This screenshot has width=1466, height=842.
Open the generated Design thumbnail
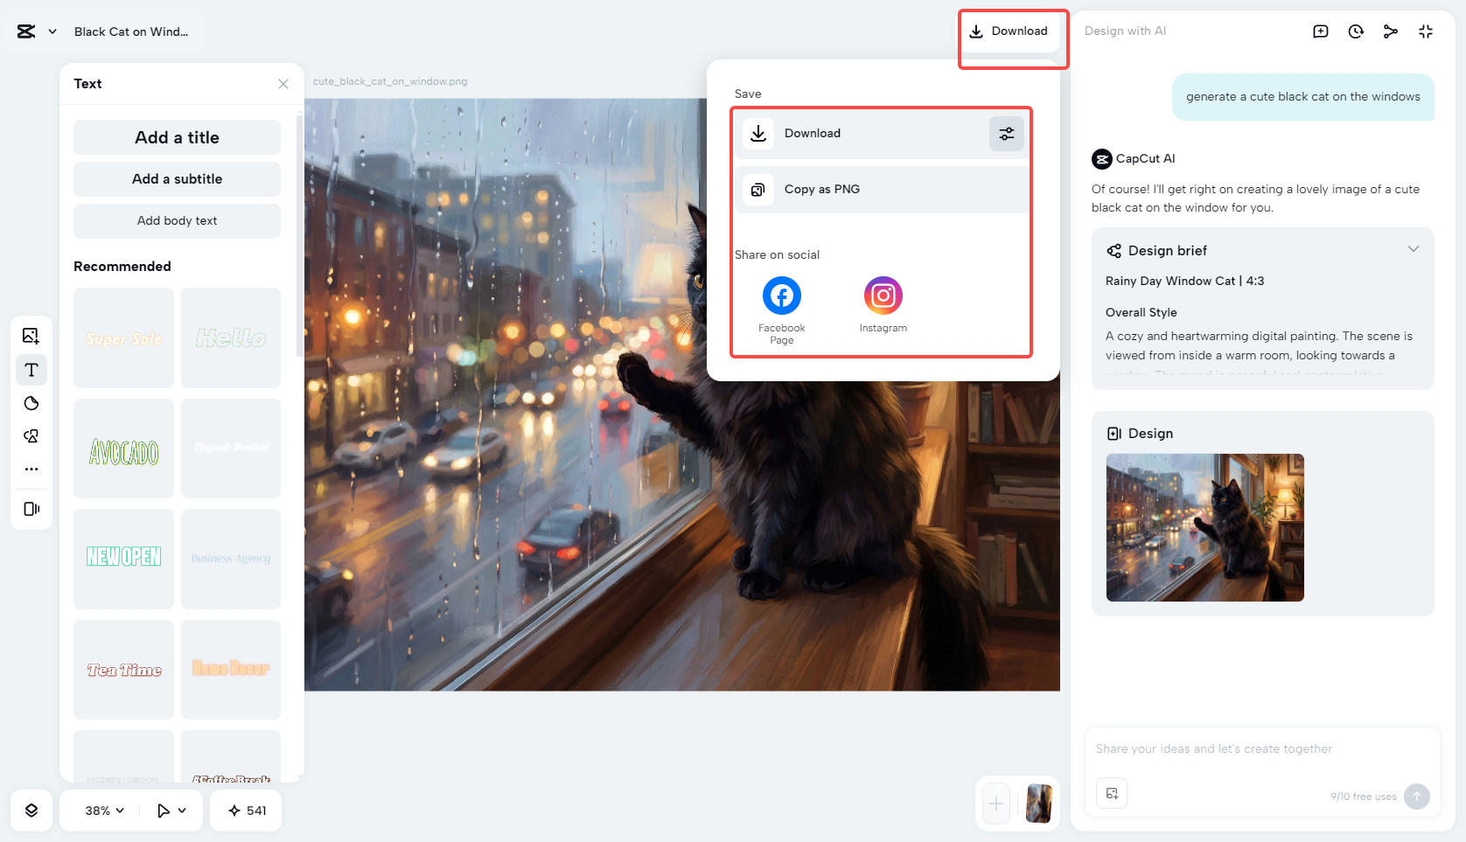[x=1205, y=527]
